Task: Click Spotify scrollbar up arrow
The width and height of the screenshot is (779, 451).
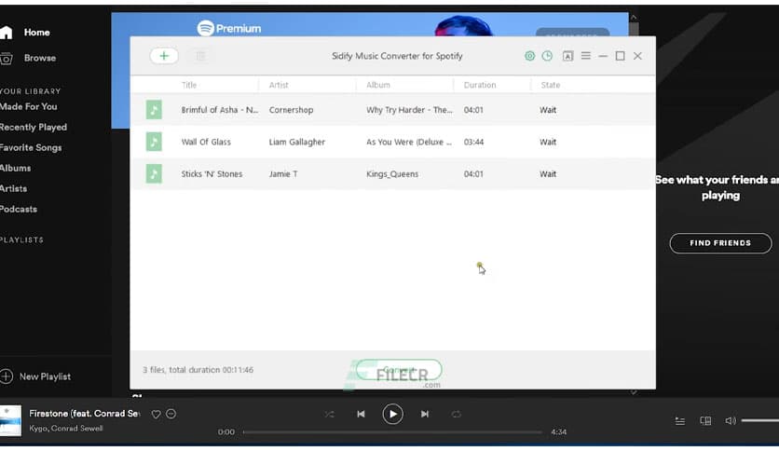Action: [634, 18]
